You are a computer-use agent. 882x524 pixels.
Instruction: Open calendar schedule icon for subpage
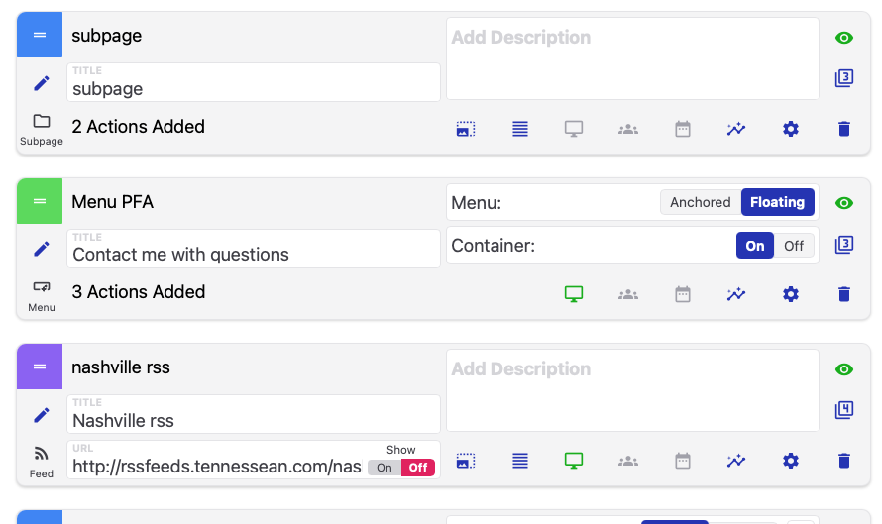(683, 129)
